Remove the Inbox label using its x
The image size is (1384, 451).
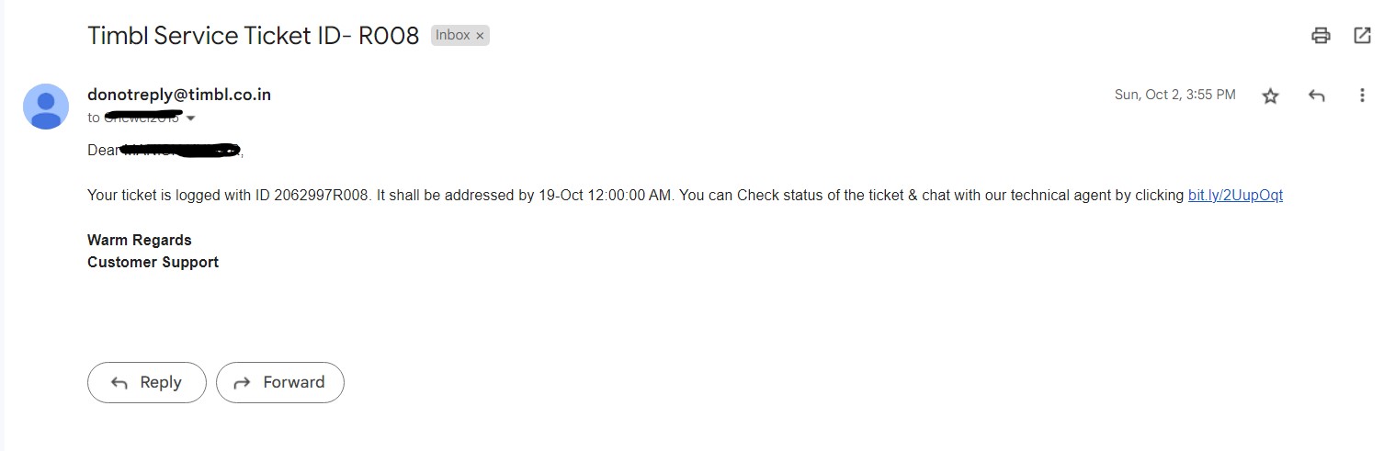480,36
